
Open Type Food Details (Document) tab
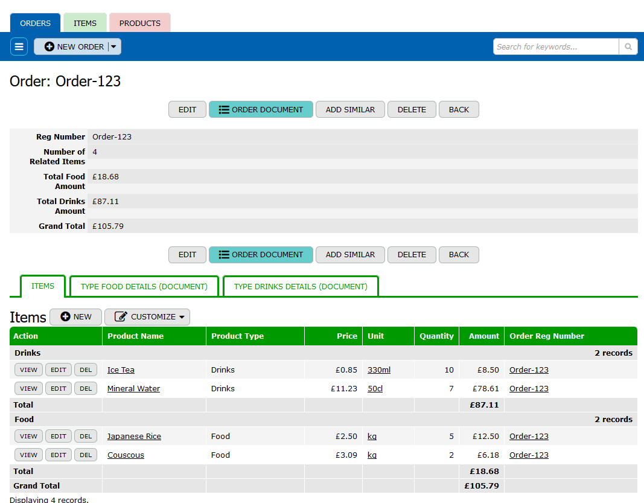144,286
